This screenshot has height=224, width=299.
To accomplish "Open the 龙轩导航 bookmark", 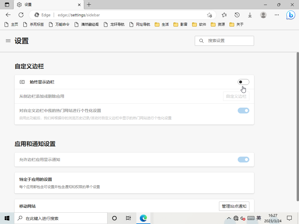I will coord(114,24).
